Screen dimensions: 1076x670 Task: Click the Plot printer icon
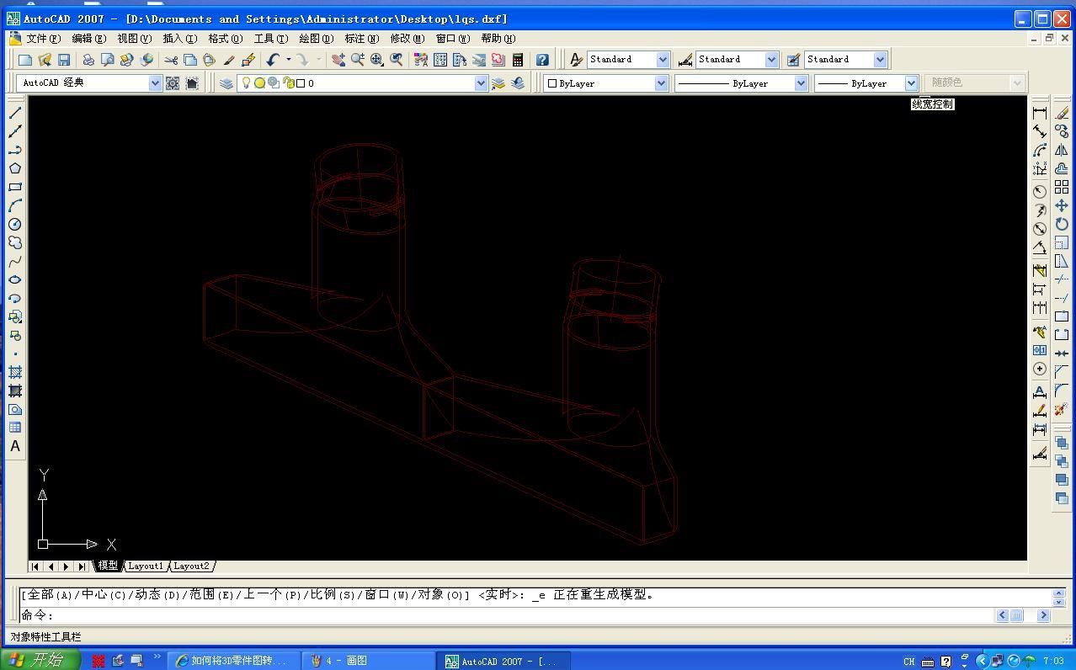click(88, 60)
